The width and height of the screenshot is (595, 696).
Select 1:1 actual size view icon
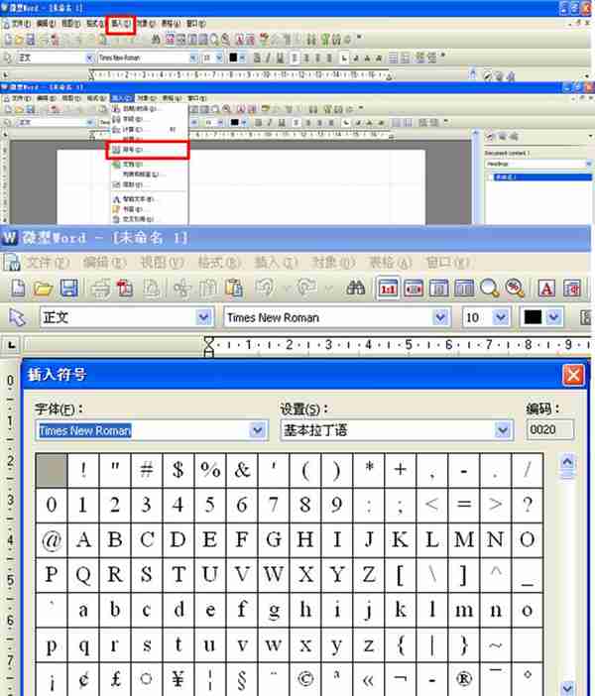[388, 289]
